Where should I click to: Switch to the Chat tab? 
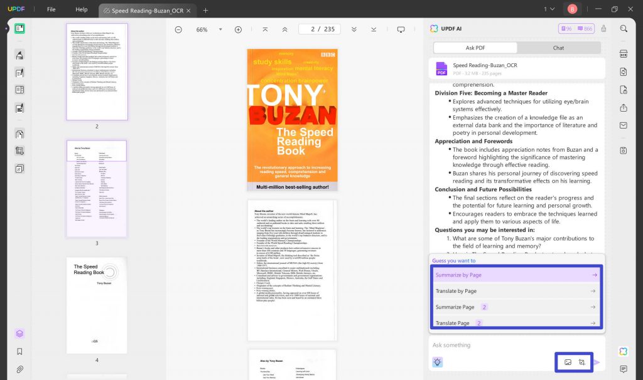click(x=558, y=48)
